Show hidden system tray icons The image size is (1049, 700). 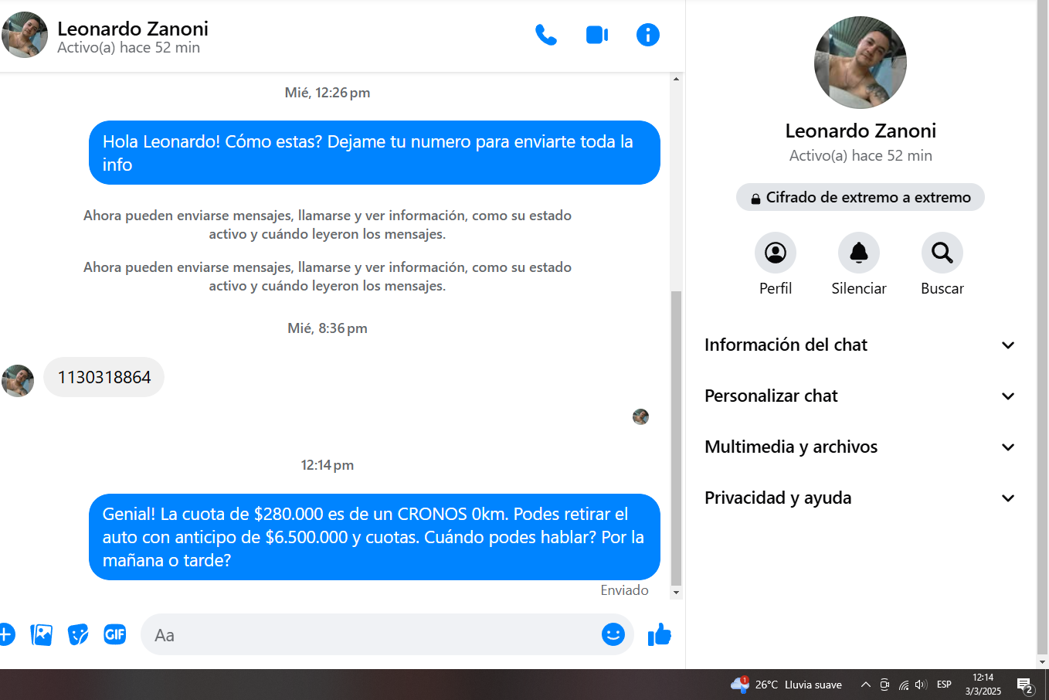tap(866, 685)
